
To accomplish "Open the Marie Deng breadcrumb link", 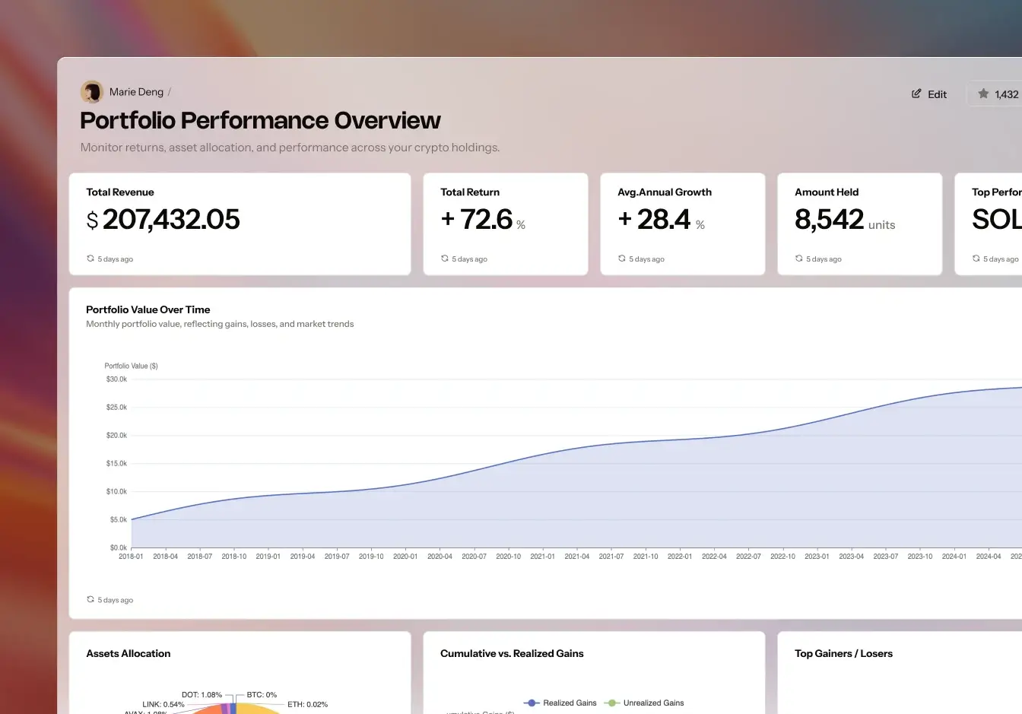I will pyautogui.click(x=136, y=92).
